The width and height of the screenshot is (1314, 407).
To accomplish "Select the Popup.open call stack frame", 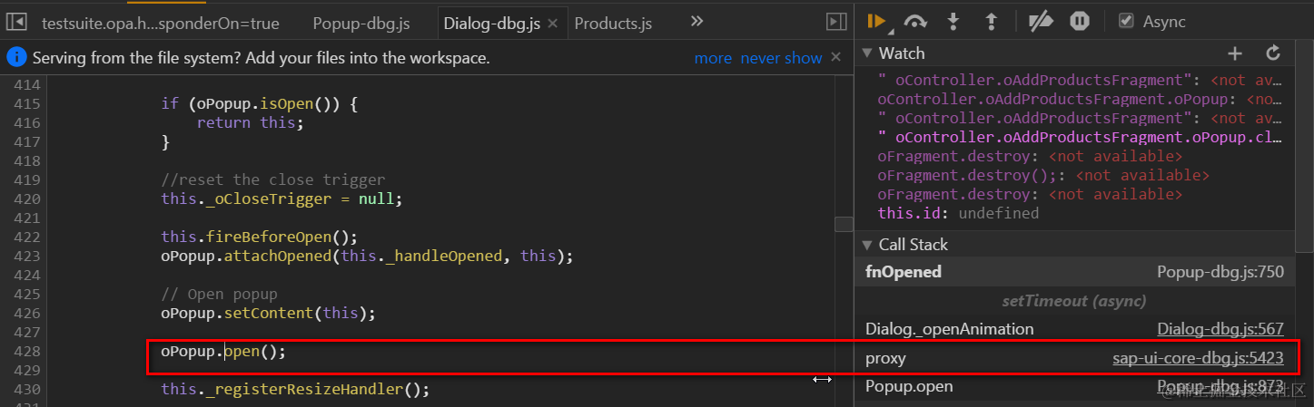I will point(1074,387).
